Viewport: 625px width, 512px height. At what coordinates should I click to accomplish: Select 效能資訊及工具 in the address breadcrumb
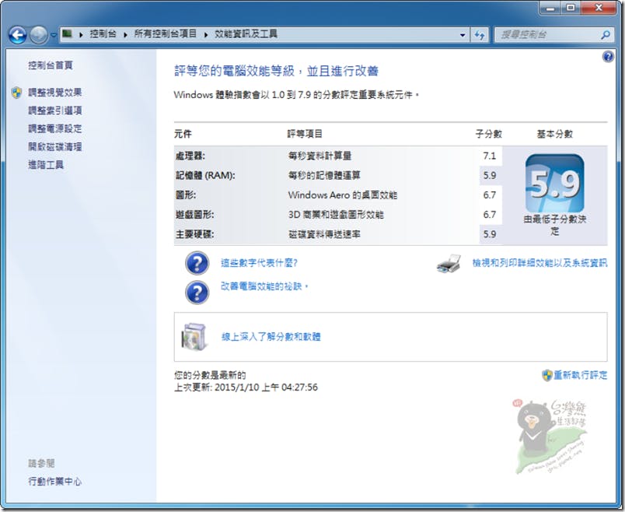coord(246,34)
